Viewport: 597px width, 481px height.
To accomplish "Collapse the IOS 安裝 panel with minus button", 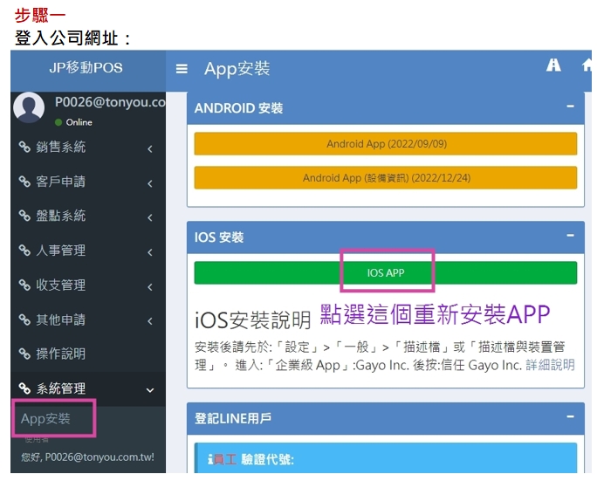I will pos(570,236).
